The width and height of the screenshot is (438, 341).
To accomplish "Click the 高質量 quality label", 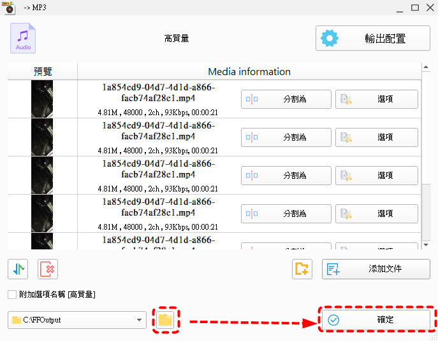I will pos(177,38).
